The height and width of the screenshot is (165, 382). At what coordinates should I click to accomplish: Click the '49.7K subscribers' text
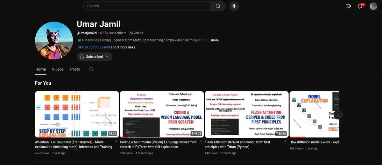point(113,33)
